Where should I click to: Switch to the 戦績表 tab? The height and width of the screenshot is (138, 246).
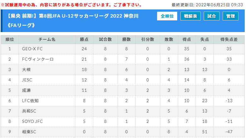point(190,16)
